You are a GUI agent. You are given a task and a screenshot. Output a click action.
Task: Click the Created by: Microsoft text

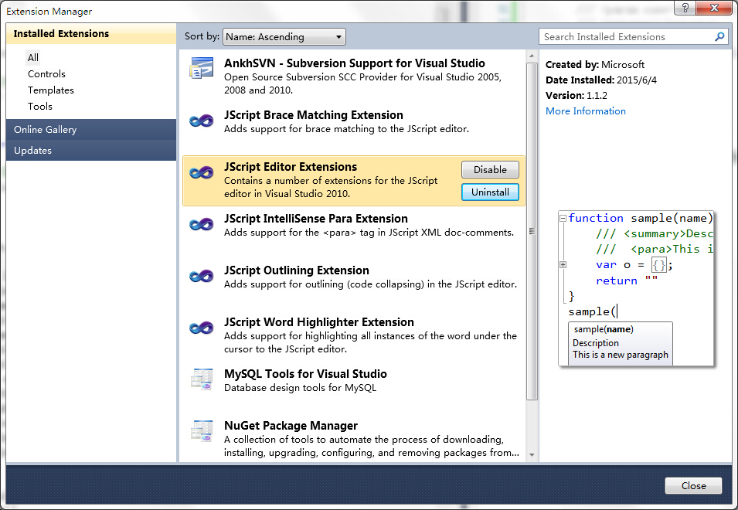pos(595,64)
